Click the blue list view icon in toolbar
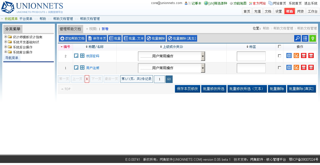 click(x=305, y=38)
